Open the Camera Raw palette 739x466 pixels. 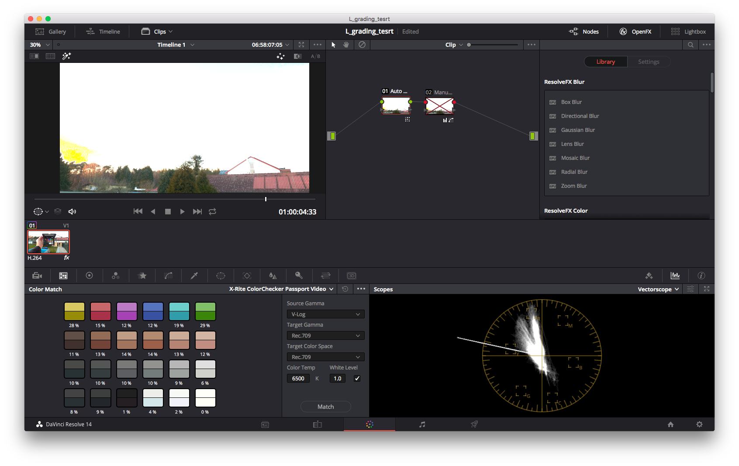coord(37,276)
